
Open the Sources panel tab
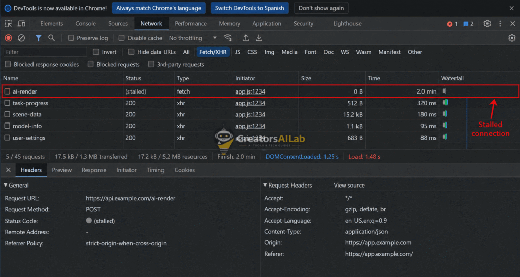(x=118, y=23)
